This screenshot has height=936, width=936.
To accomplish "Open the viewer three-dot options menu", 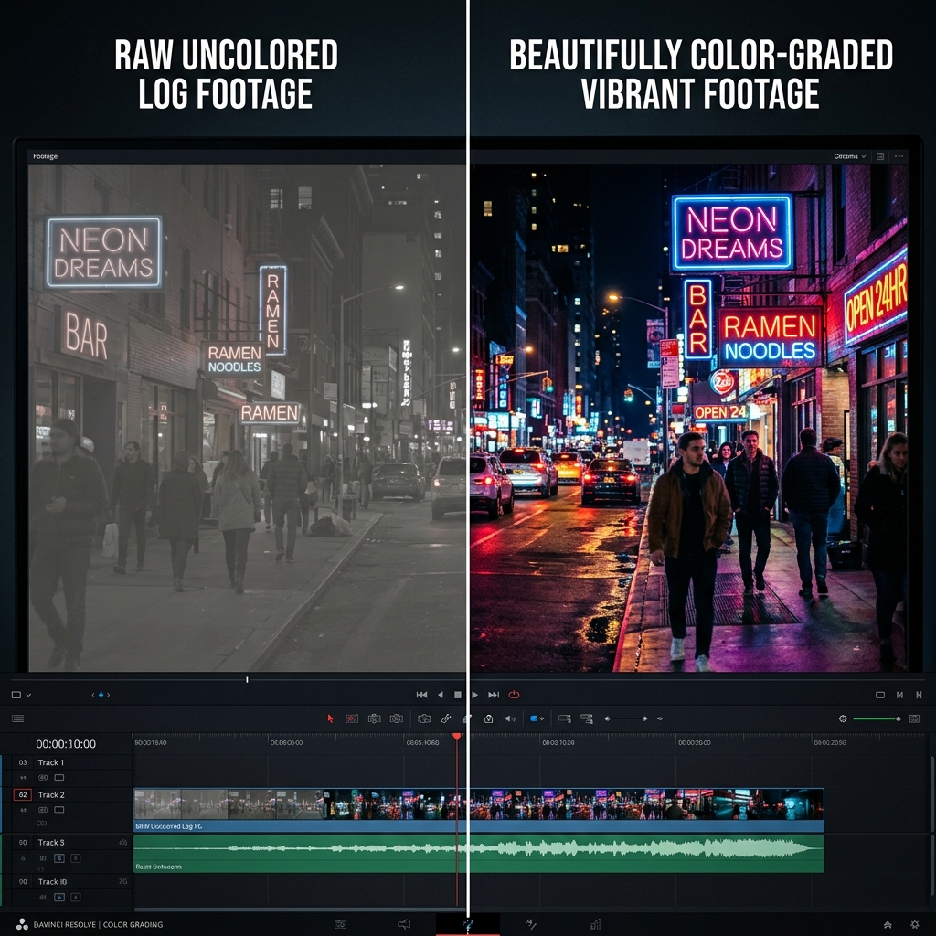I will click(x=899, y=156).
